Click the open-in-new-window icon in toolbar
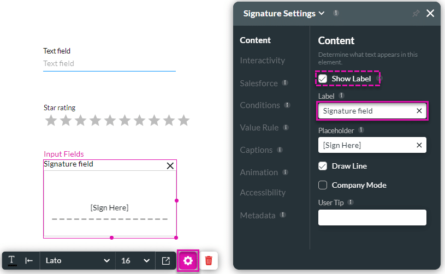 pos(166,261)
